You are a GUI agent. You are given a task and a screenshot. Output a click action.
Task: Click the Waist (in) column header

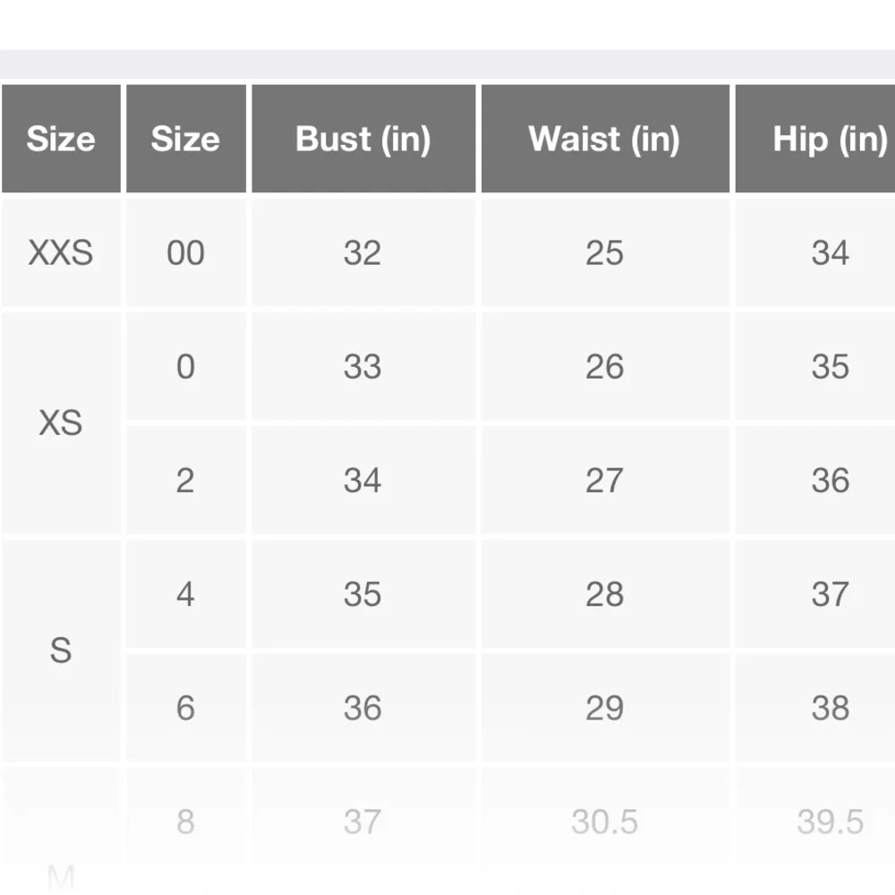coord(604,139)
